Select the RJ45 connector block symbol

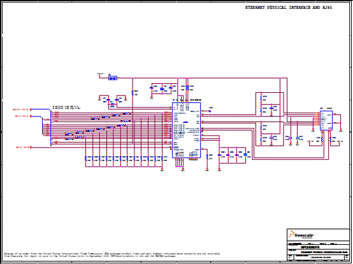(x=326, y=120)
